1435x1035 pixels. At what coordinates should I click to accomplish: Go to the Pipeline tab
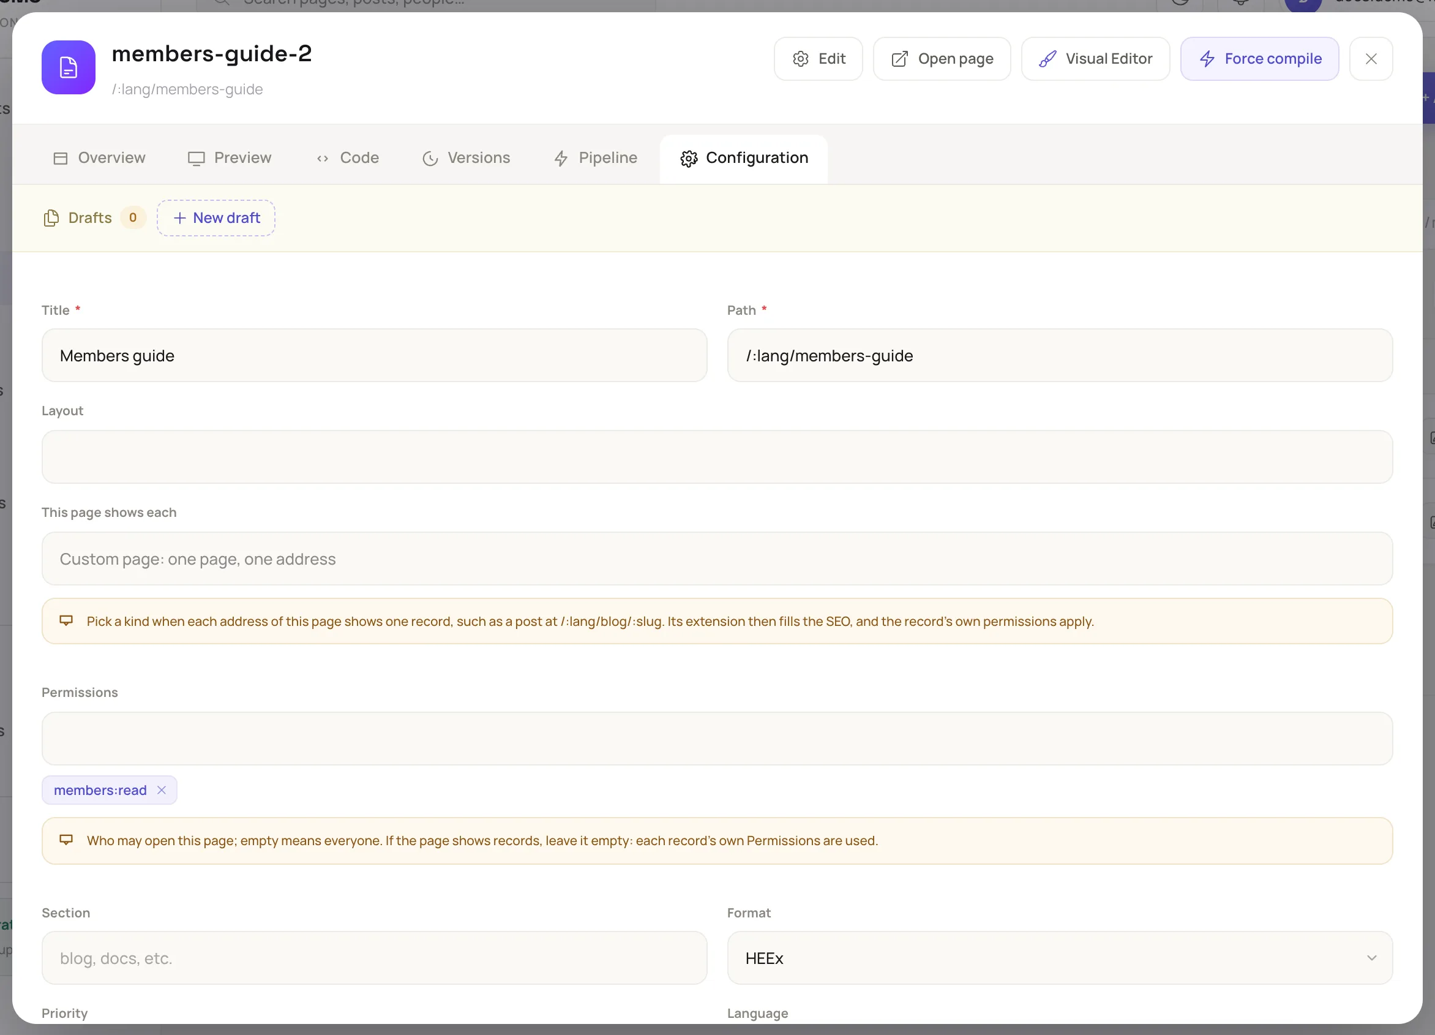pyautogui.click(x=596, y=157)
